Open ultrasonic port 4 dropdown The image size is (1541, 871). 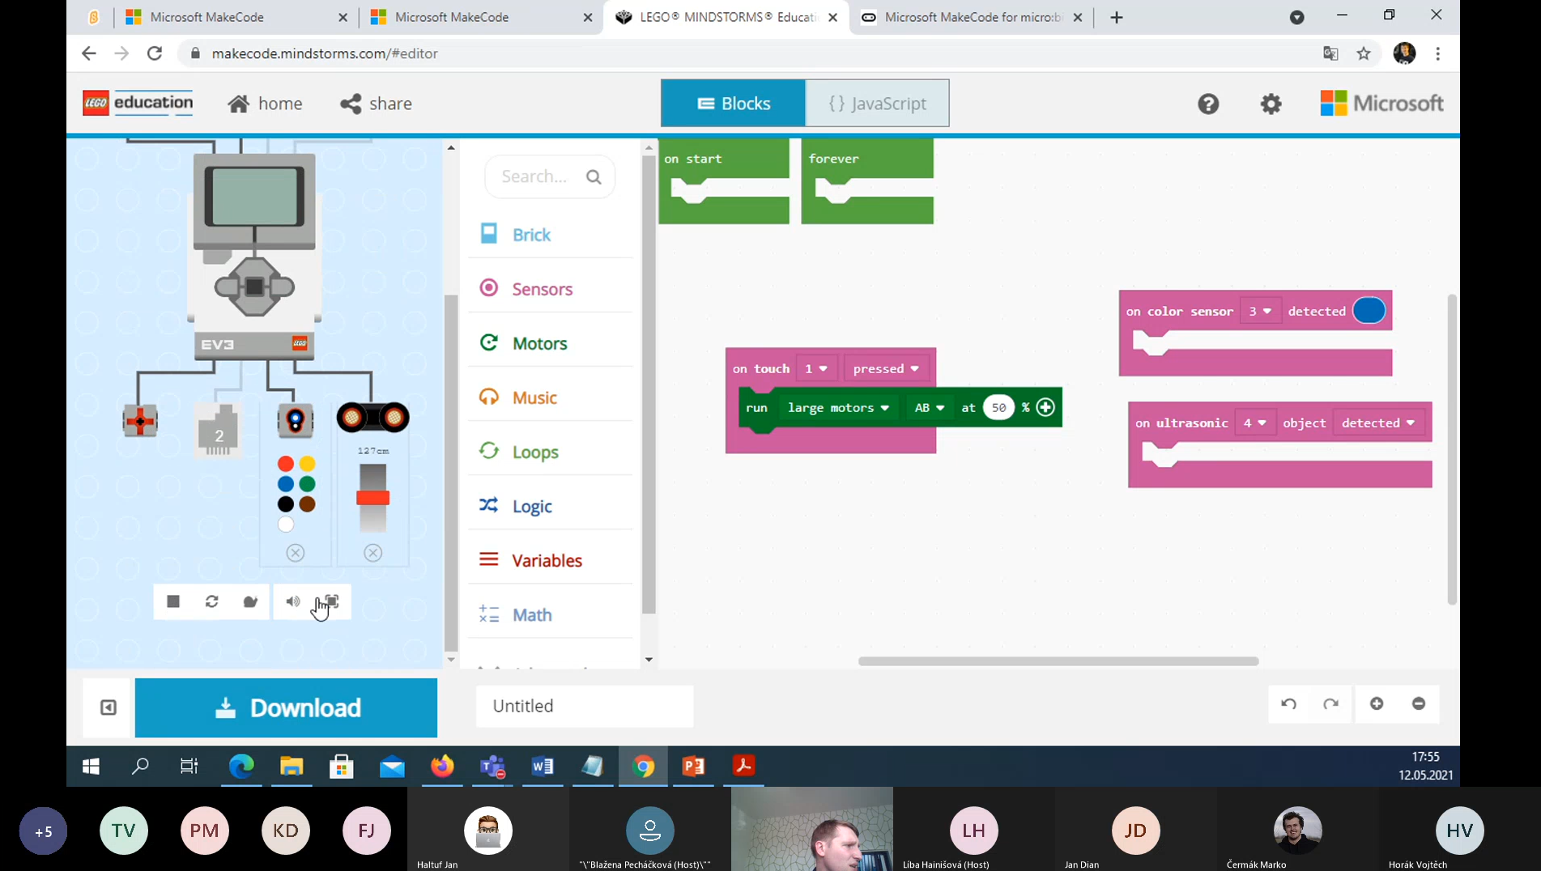pos(1255,423)
